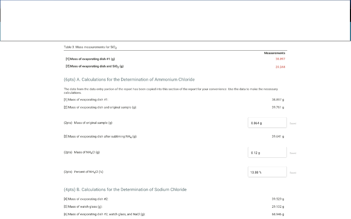351x219 pixels.
Task: Select the 39.761 g value text
Action: tap(277, 107)
